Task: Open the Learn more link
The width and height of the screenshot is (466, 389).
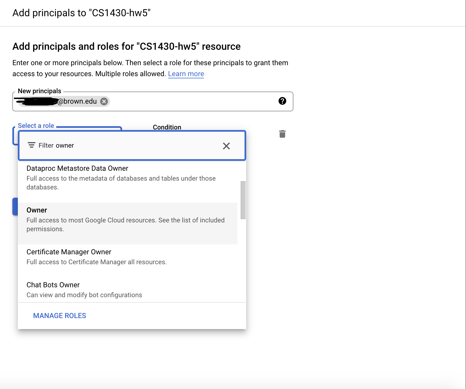Action: coord(186,74)
